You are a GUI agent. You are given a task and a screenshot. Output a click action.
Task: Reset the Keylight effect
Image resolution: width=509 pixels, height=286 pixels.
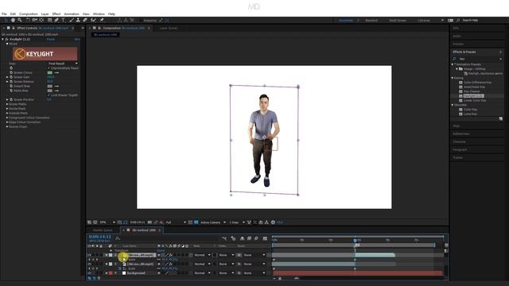click(x=51, y=39)
